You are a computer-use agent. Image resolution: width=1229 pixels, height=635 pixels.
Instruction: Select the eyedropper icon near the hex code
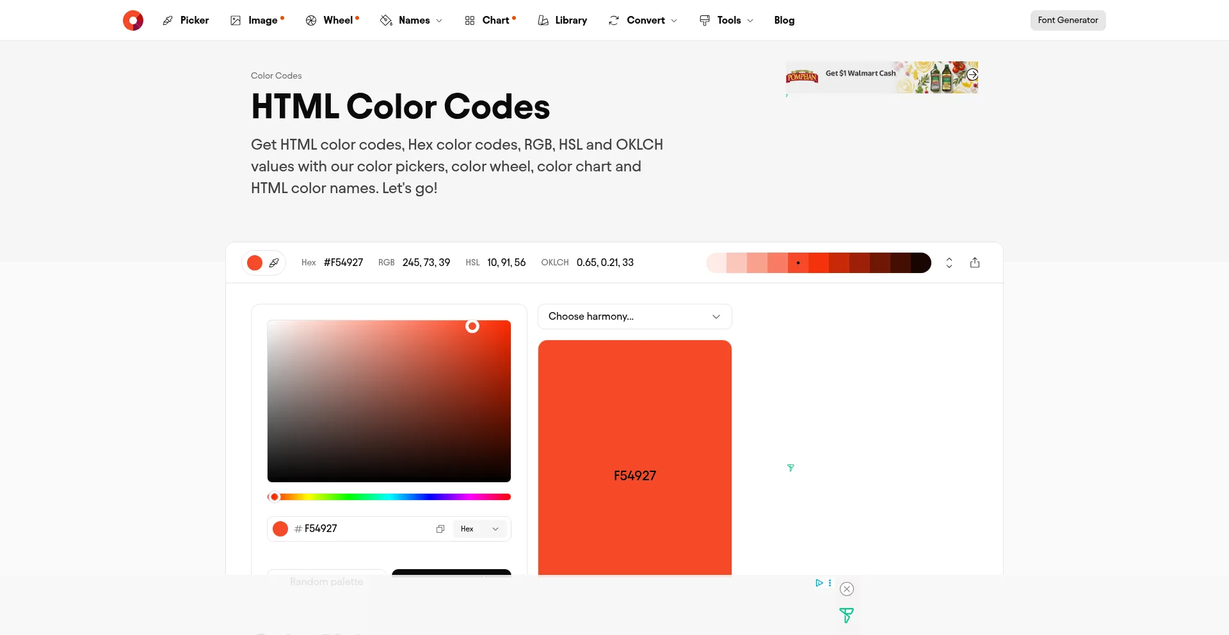[x=275, y=262]
